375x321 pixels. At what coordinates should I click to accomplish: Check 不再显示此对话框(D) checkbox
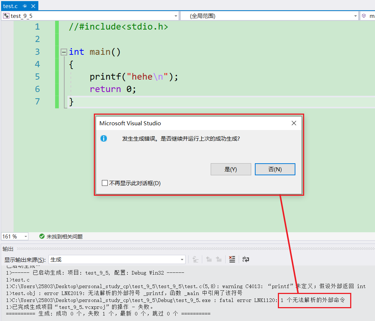pyautogui.click(x=105, y=183)
